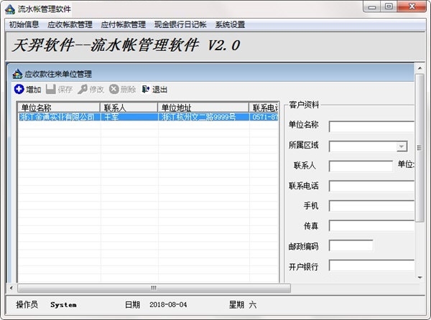
Task: Click the System operator name in the status bar
Action: tap(63, 305)
